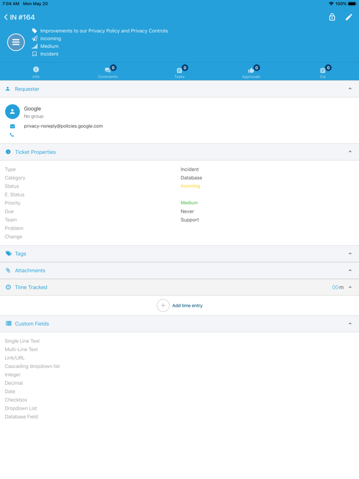Tap the Never due value
The image size is (359, 479).
pos(187,211)
